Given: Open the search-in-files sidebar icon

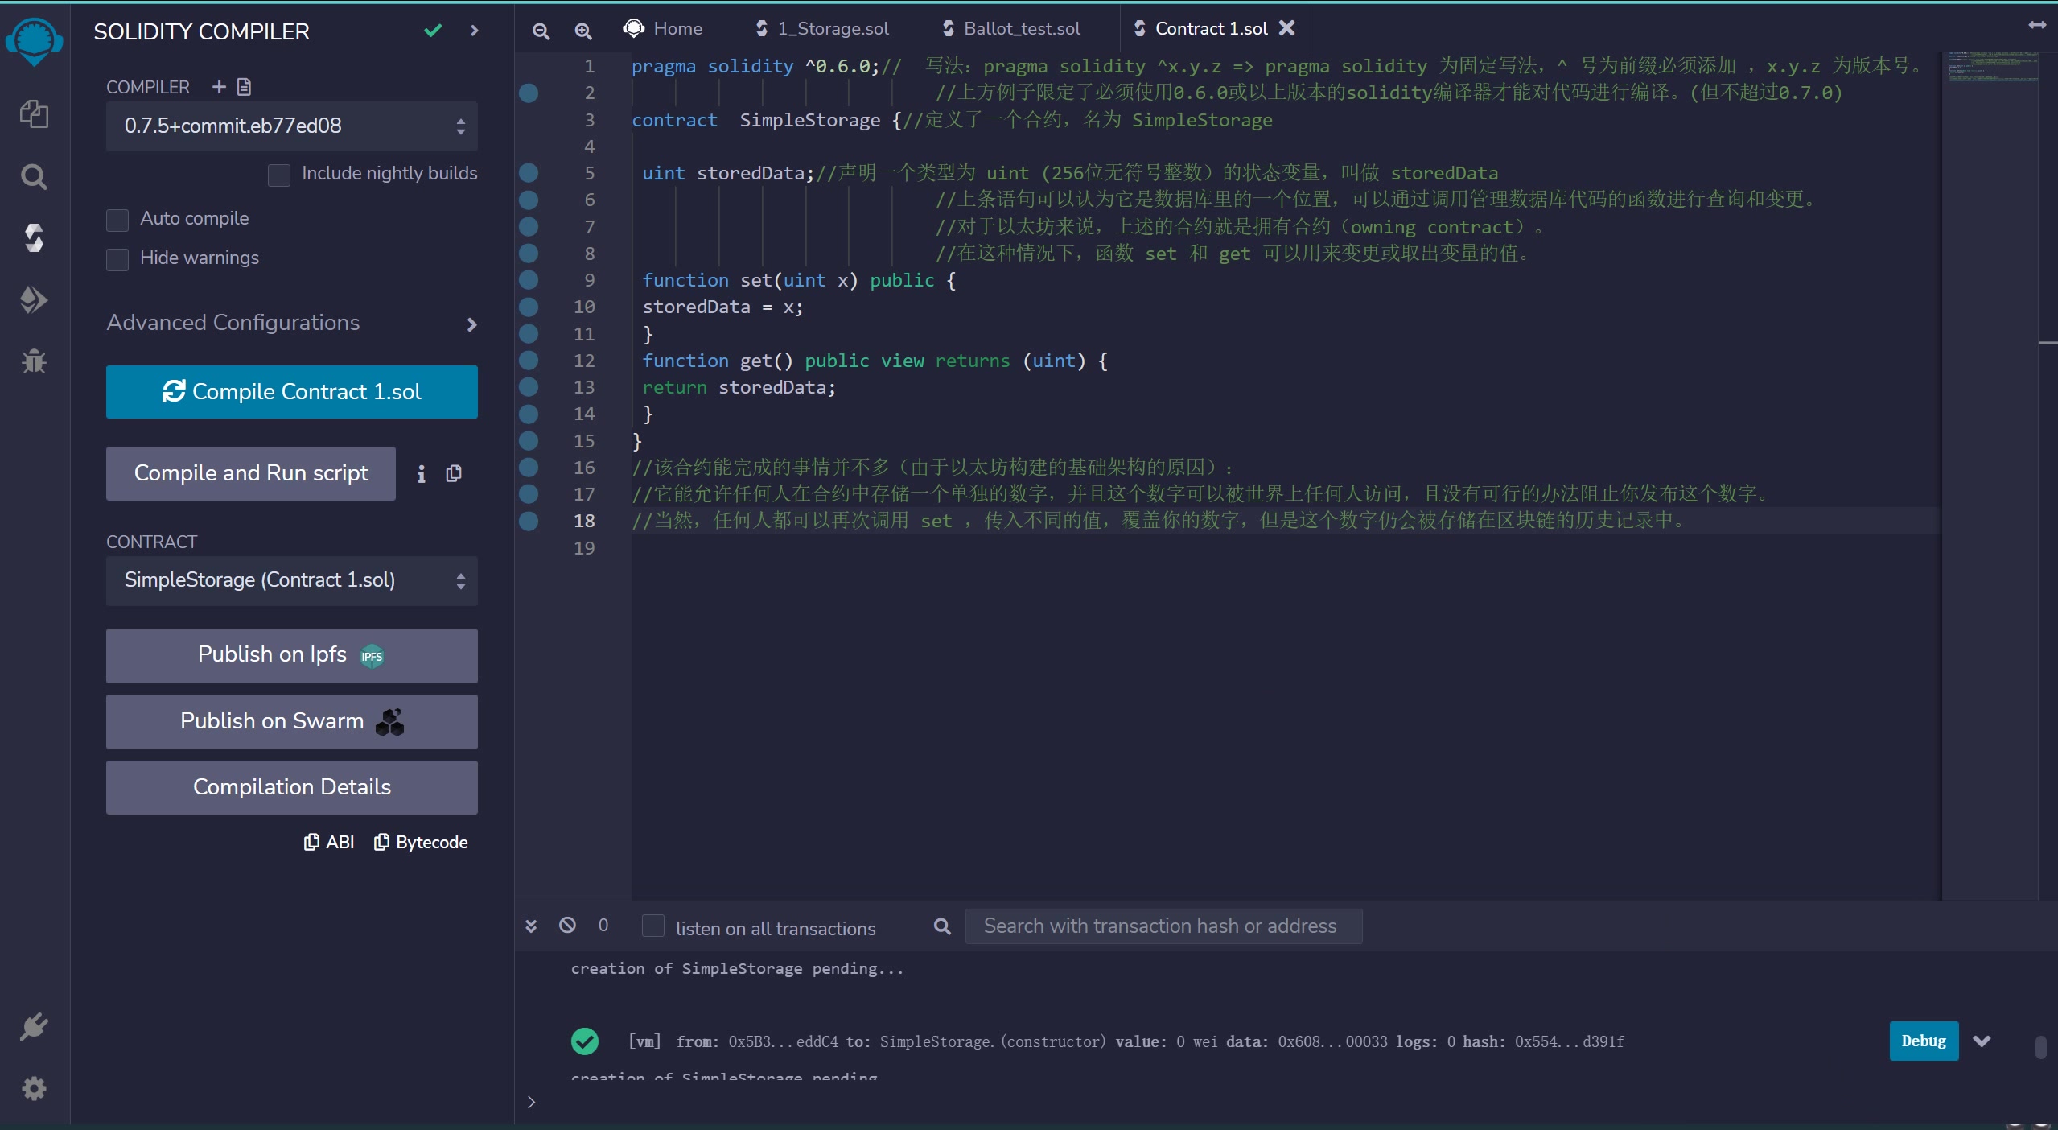Looking at the screenshot, I should click(x=34, y=176).
